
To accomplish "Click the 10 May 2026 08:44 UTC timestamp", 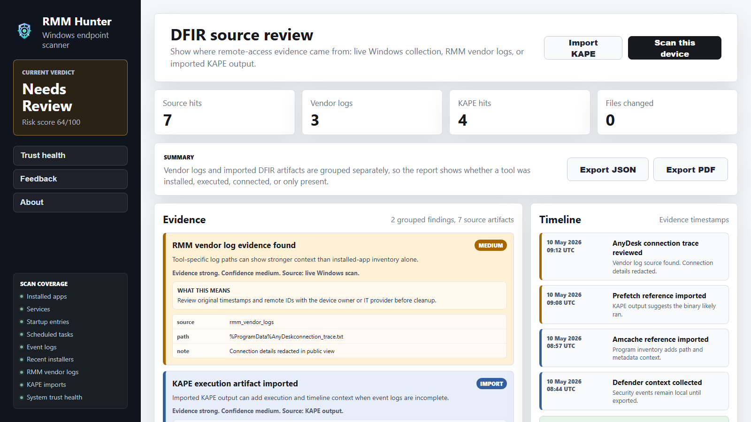I will 564,385.
